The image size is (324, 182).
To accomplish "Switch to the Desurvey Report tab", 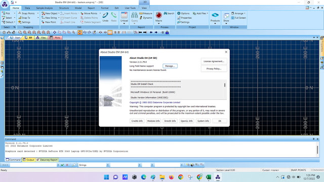I will (x=47, y=160).
